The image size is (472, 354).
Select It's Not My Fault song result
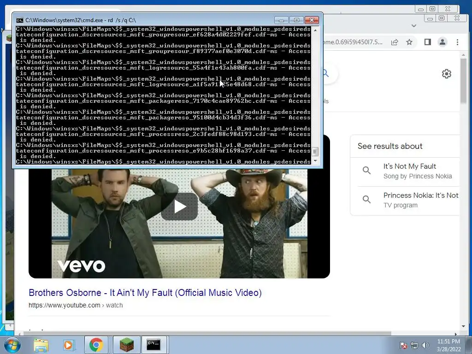[x=409, y=171]
